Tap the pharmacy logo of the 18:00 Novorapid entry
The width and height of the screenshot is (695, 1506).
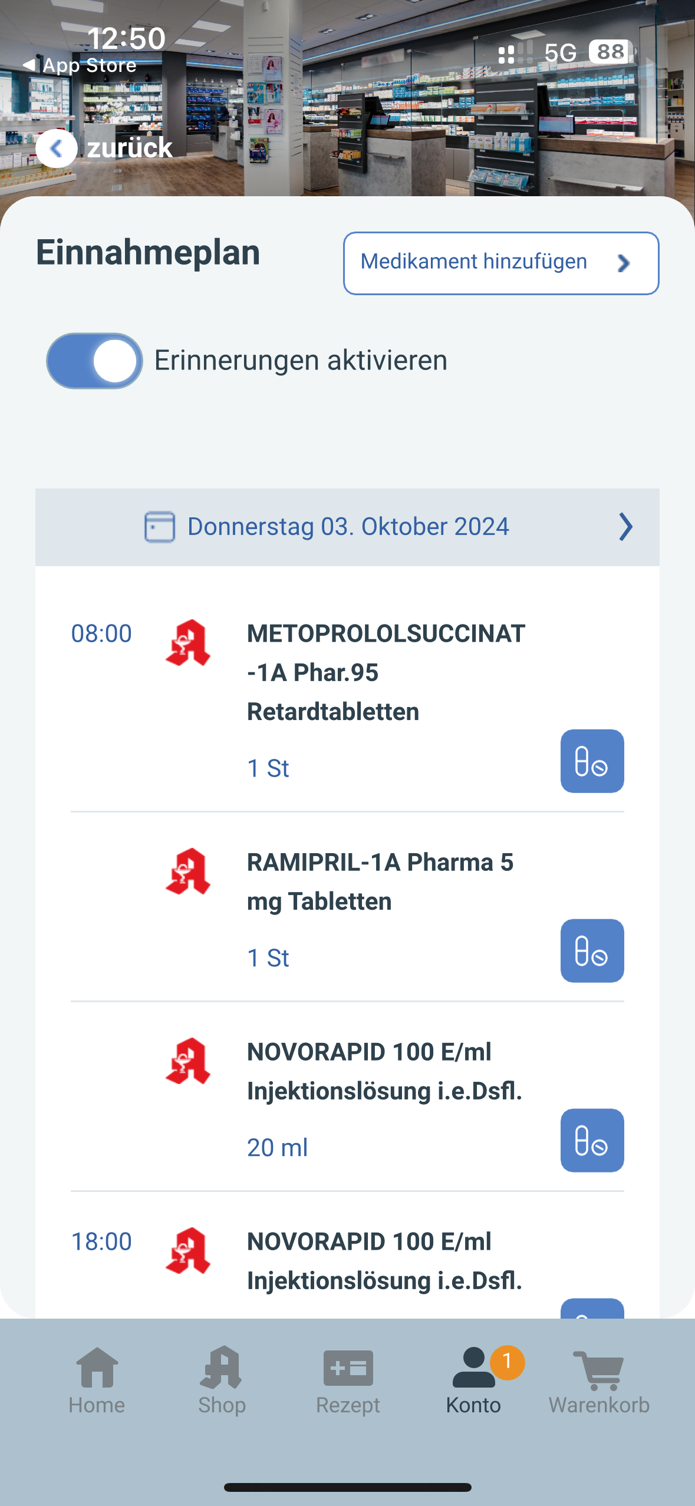click(x=188, y=1251)
